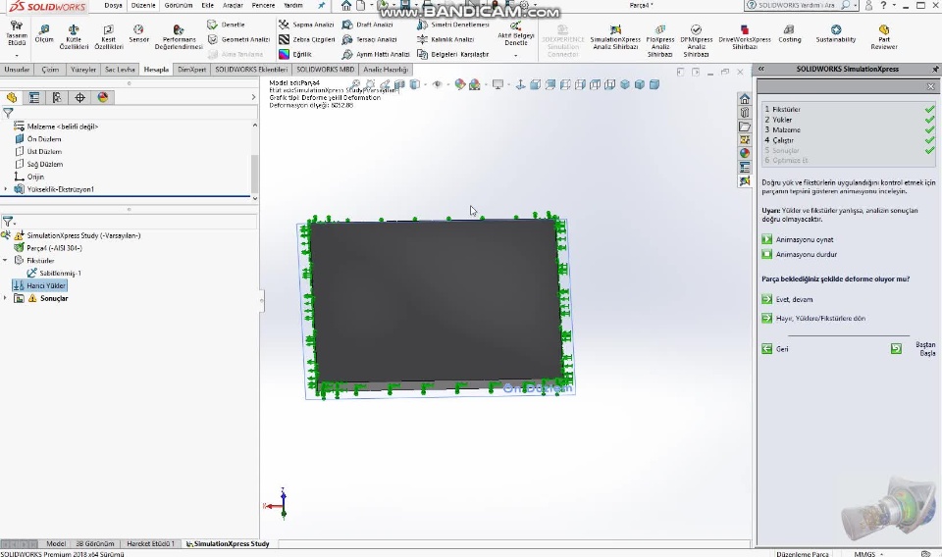Open Sapma Analizi tool

[x=306, y=25]
